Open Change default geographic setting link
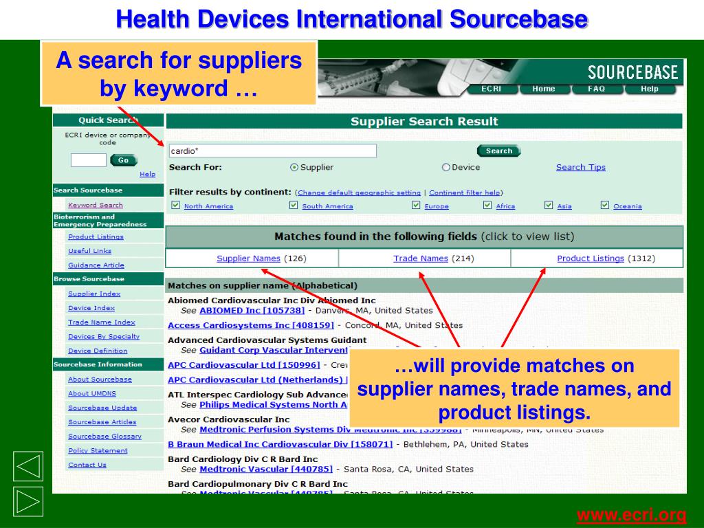Screen dimensions: 704x528 (x=359, y=192)
